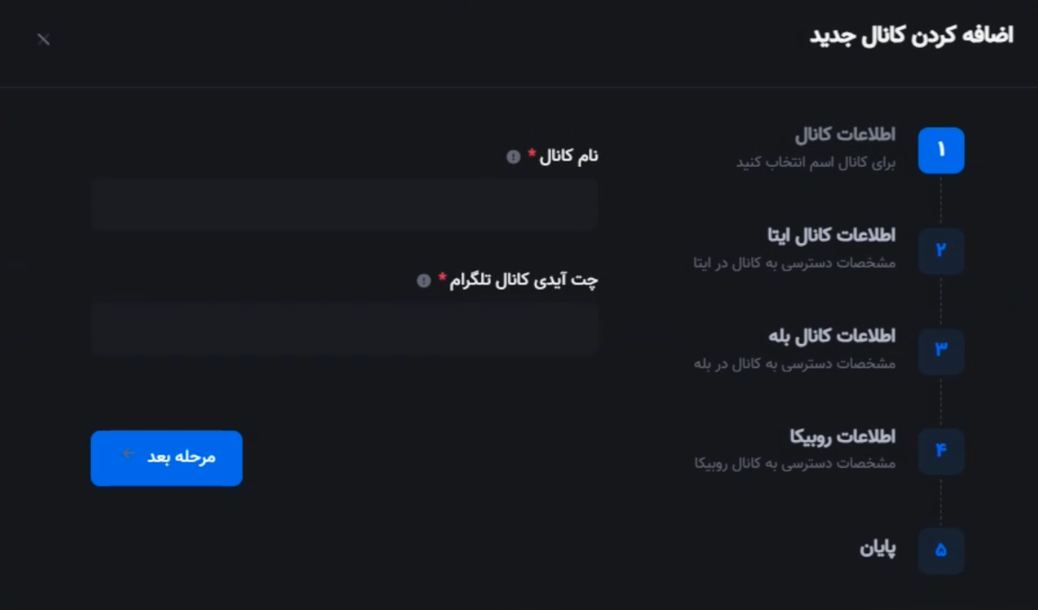The image size is (1038, 610).
Task: Click the step ۲ number badge
Action: pyautogui.click(x=941, y=251)
